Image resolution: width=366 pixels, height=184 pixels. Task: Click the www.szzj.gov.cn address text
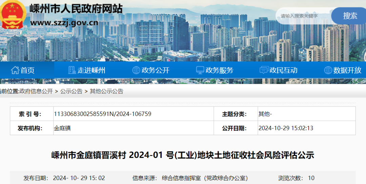pos(64,23)
